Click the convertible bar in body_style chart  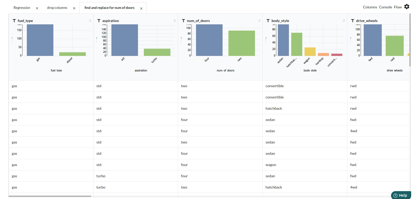(x=337, y=55)
